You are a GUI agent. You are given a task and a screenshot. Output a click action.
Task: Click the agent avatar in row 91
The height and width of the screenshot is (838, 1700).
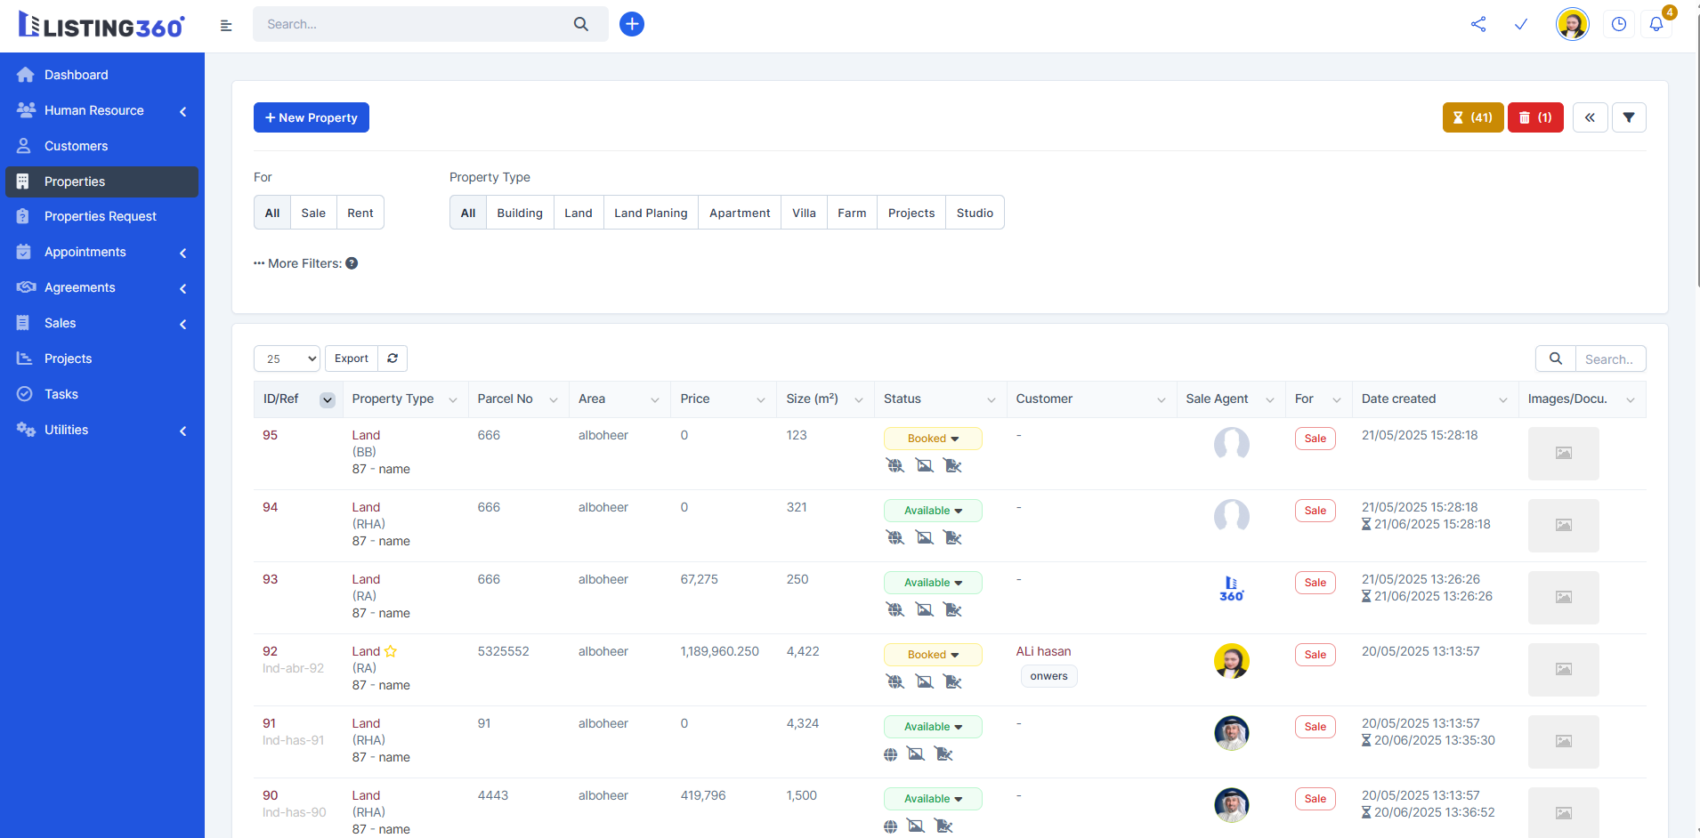1232,733
